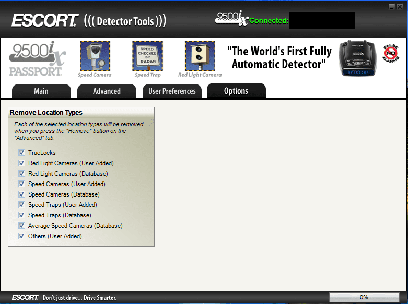The height and width of the screenshot is (304, 408).
Task: Close the Detector Tools window
Action: (400, 7)
